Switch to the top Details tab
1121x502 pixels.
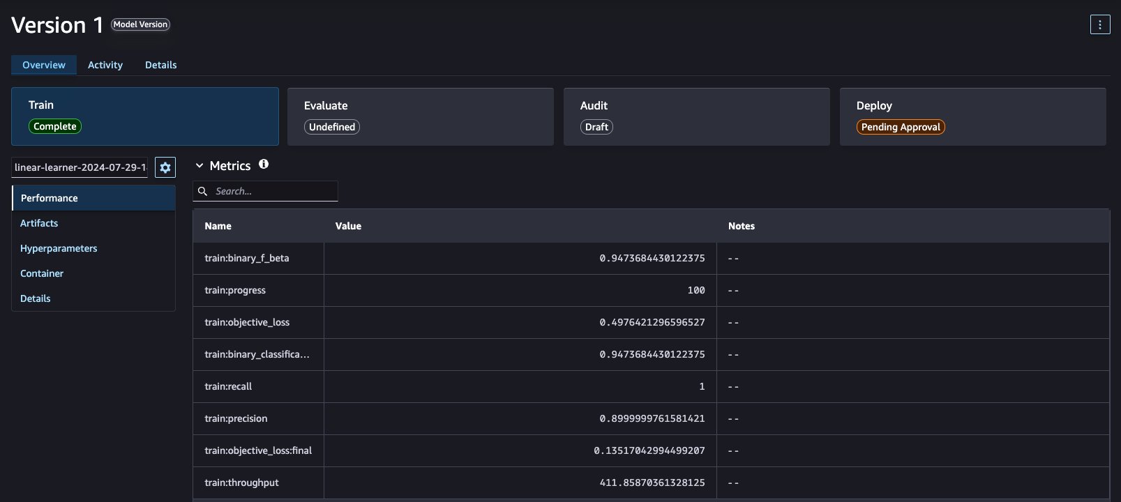click(160, 65)
